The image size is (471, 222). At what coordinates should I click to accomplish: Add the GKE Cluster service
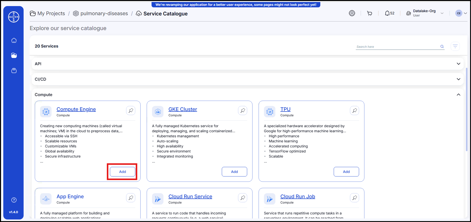click(x=234, y=172)
